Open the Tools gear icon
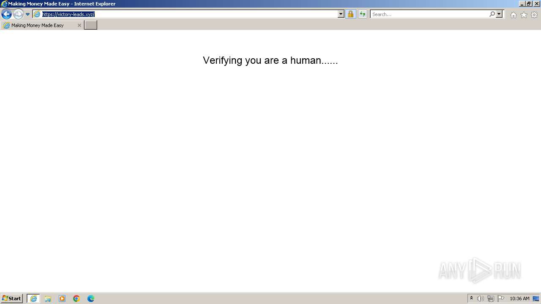Image resolution: width=541 pixels, height=304 pixels. tap(534, 15)
